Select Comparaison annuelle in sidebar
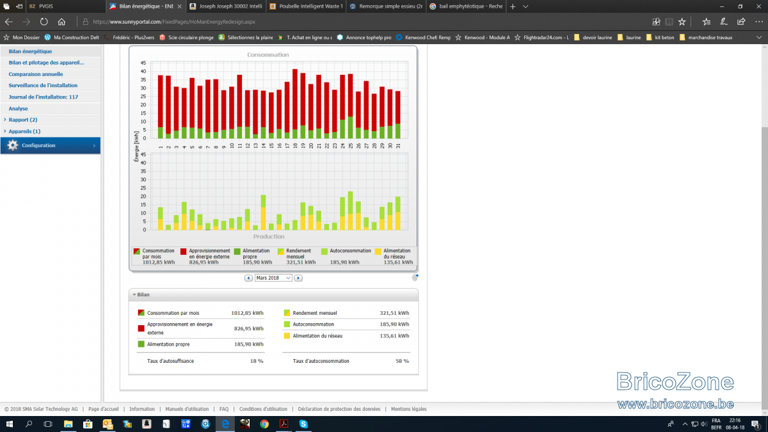Viewport: 768px width, 432px height. click(x=36, y=74)
